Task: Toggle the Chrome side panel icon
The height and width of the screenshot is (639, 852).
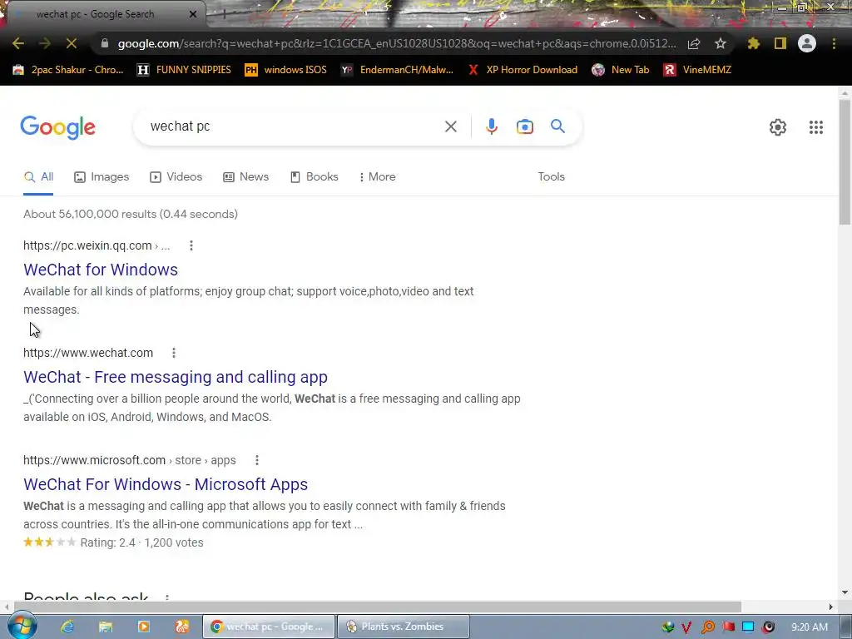Action: point(780,43)
